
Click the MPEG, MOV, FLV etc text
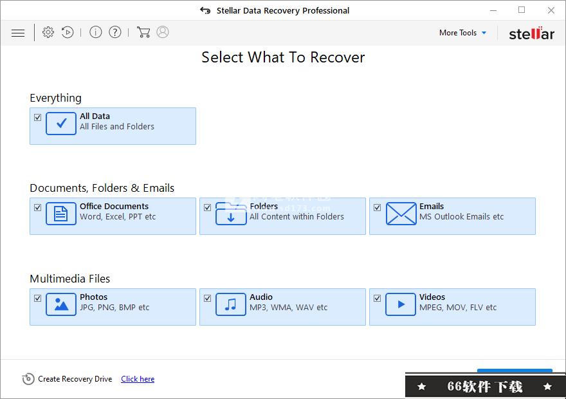tap(458, 307)
